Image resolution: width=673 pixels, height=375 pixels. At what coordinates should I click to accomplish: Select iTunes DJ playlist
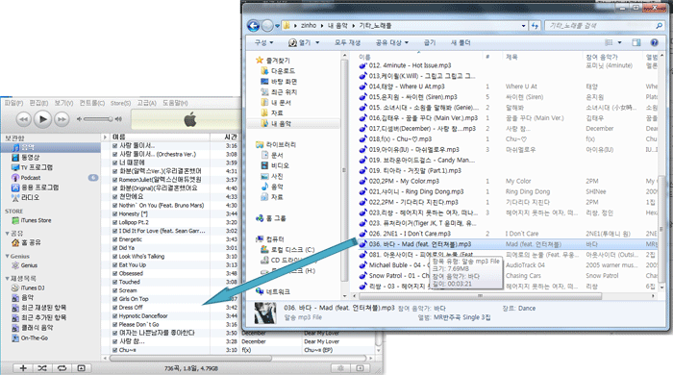[x=33, y=287]
